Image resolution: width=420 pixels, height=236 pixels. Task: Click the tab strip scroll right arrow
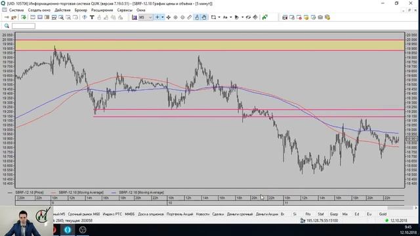pyautogui.click(x=416, y=208)
